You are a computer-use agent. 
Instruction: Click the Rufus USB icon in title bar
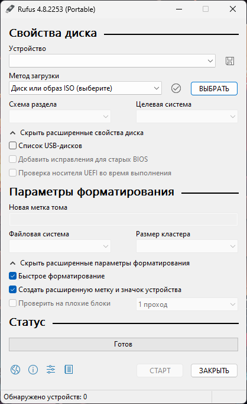(x=10, y=9)
